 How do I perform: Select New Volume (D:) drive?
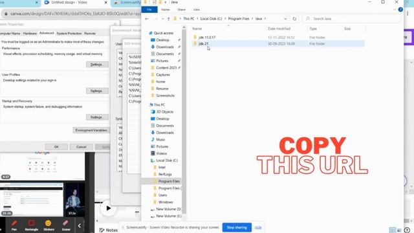point(168,209)
